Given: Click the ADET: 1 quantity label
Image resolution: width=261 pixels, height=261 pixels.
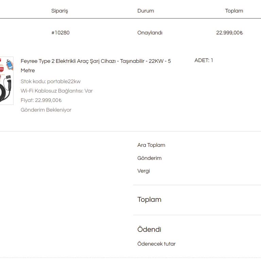Looking at the screenshot, I should [x=204, y=60].
